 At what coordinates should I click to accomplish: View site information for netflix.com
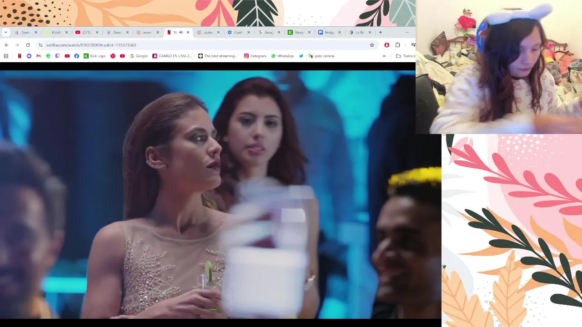[40, 45]
